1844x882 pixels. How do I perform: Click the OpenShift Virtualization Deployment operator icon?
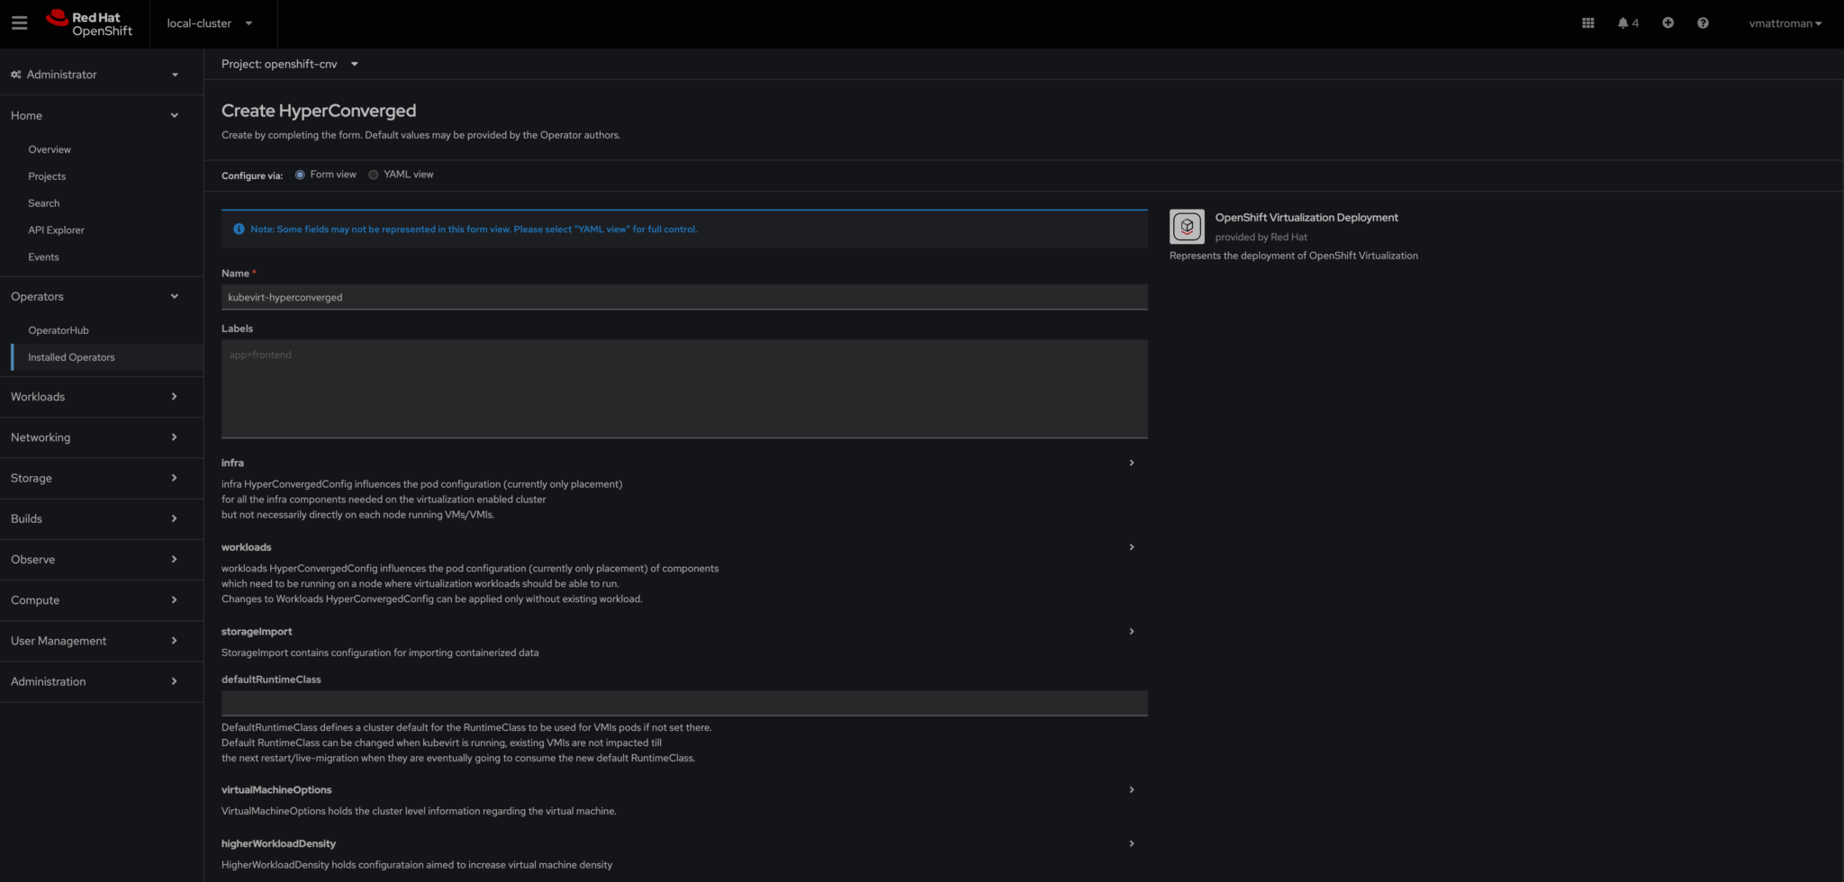(x=1186, y=227)
